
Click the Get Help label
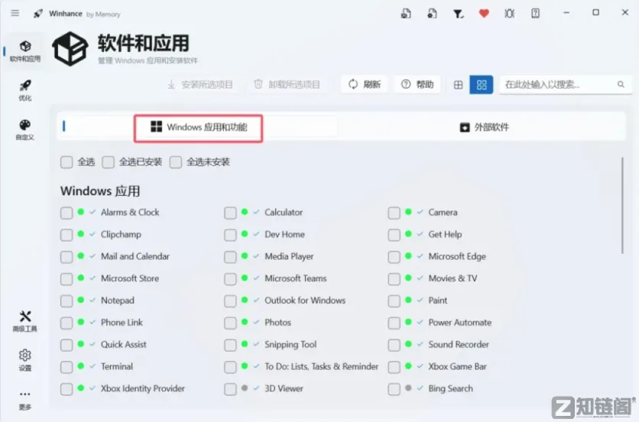(445, 234)
